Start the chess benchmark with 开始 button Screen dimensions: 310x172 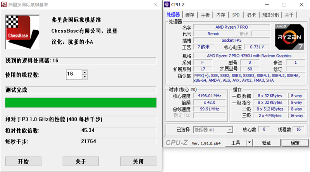coord(23,161)
